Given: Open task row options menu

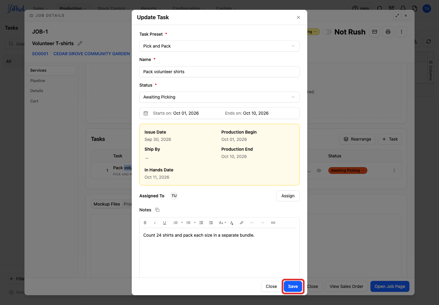Looking at the screenshot, I should (394, 170).
